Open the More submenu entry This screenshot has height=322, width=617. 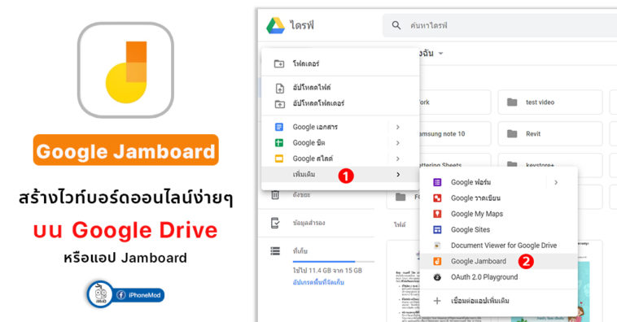click(340, 174)
